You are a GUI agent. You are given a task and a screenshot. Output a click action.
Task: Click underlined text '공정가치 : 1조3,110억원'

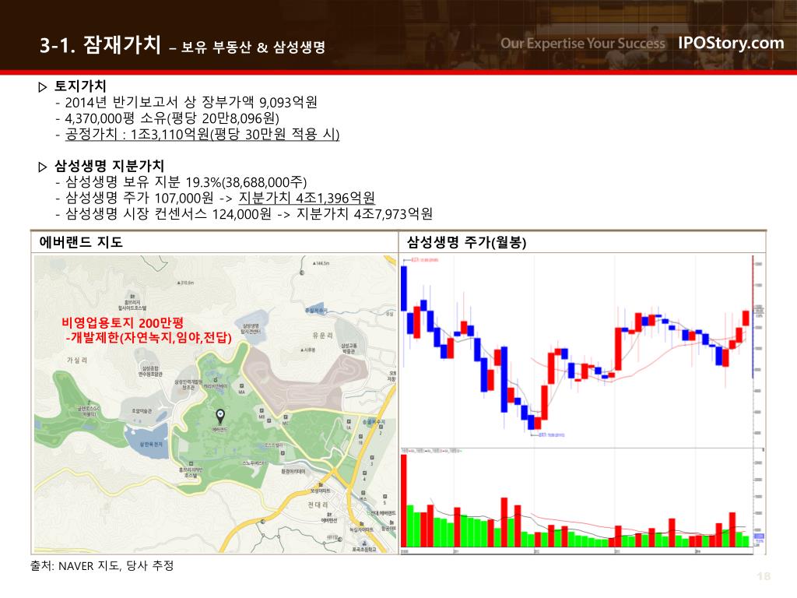(x=137, y=134)
